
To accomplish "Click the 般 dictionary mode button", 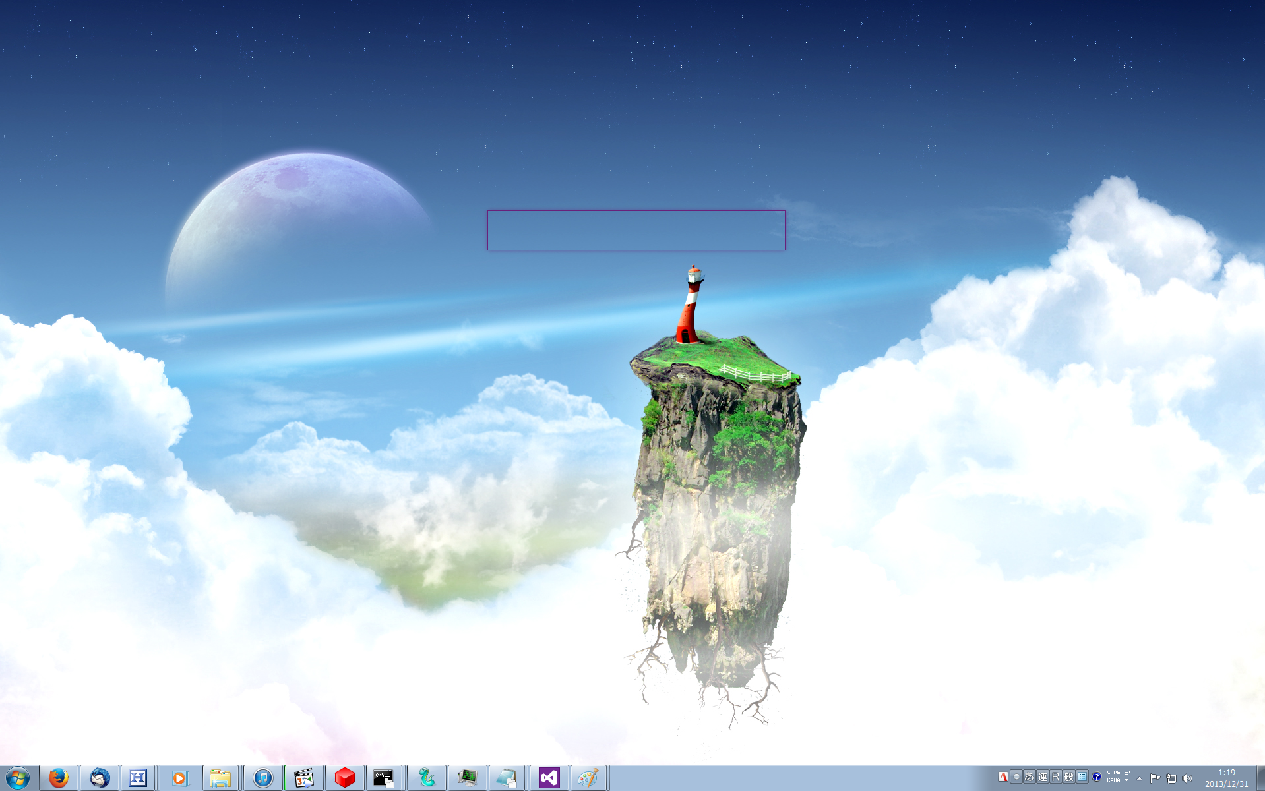I will [1069, 777].
